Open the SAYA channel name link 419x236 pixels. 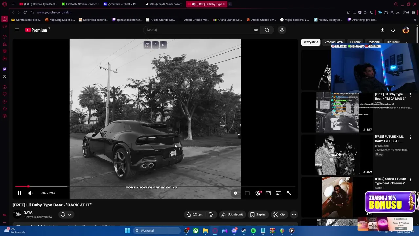click(x=28, y=212)
